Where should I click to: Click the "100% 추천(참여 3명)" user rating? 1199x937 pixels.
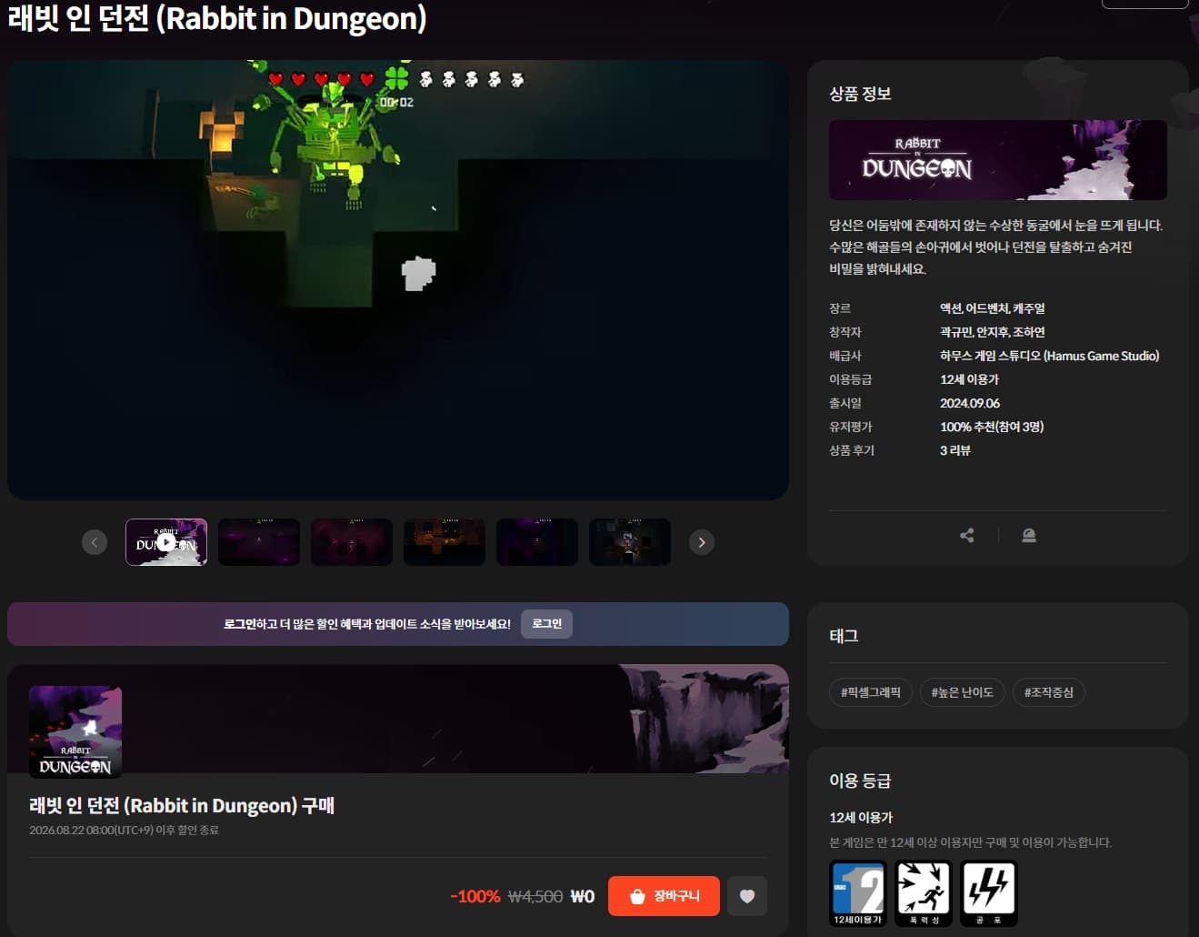tap(992, 427)
